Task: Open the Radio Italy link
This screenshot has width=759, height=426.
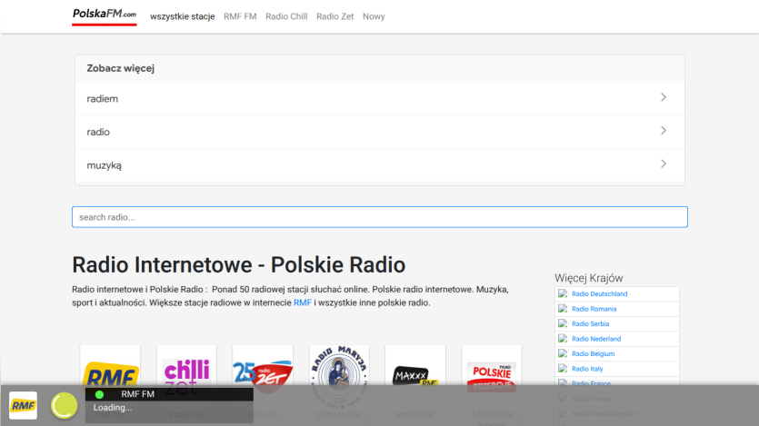Action: click(x=587, y=369)
